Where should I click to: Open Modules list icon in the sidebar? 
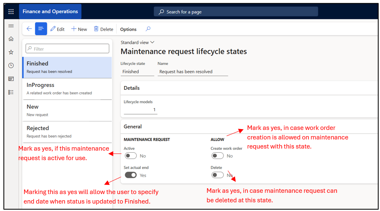[x=11, y=92]
